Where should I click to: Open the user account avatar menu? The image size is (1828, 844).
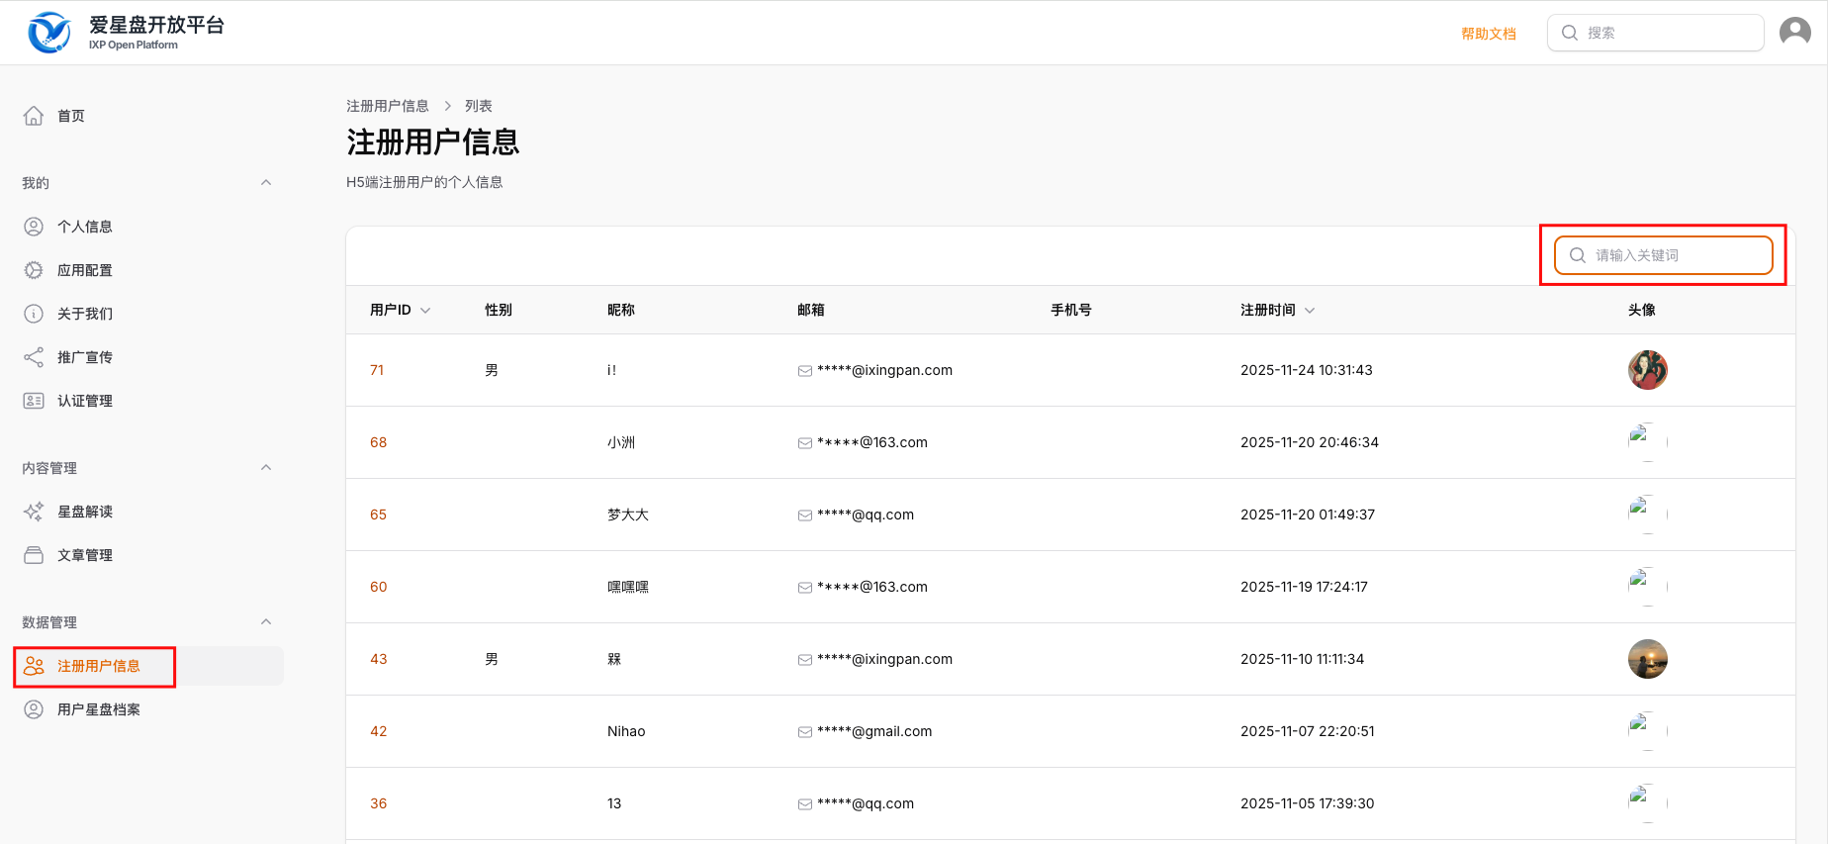[1794, 33]
